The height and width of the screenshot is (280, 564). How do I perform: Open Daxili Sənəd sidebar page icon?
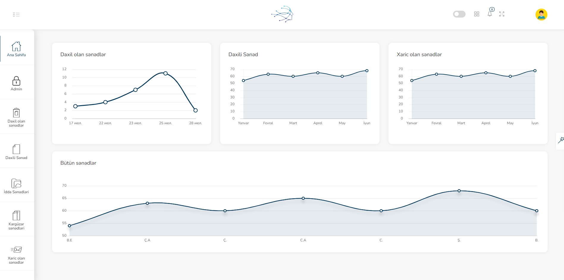click(16, 149)
